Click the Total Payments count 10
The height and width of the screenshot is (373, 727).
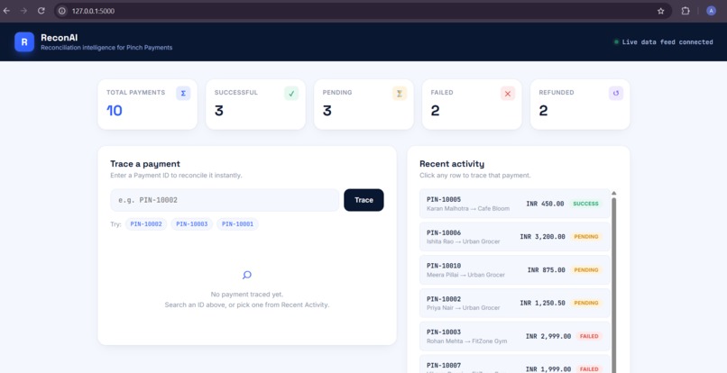click(x=114, y=111)
